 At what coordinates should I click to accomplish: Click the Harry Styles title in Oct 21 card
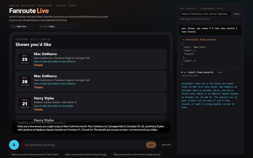click(44, 98)
